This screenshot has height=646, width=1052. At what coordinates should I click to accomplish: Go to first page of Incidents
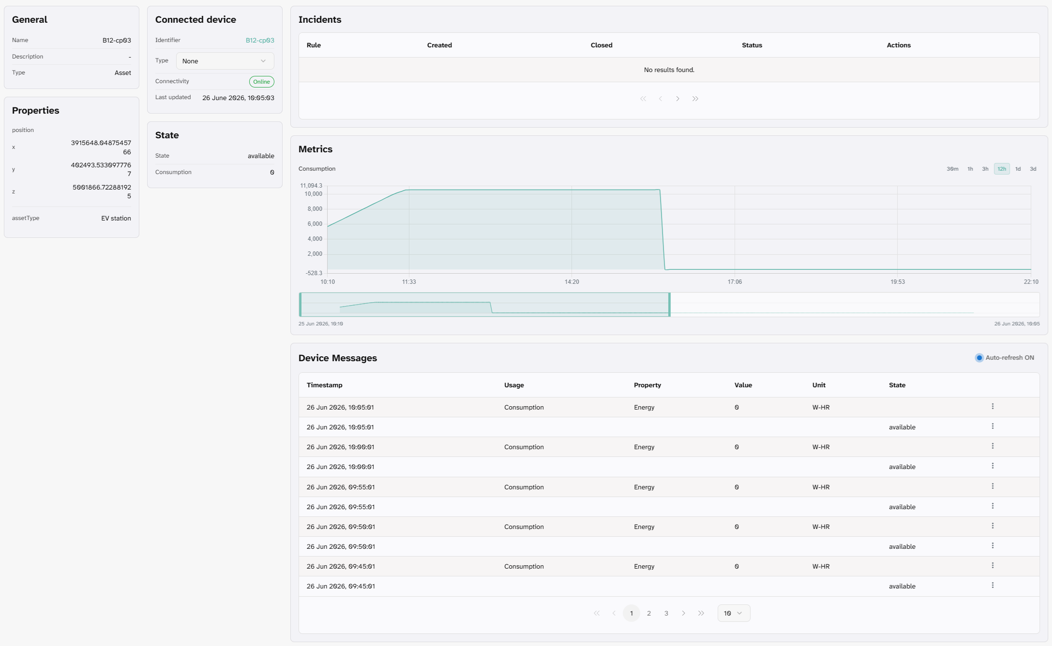click(643, 99)
